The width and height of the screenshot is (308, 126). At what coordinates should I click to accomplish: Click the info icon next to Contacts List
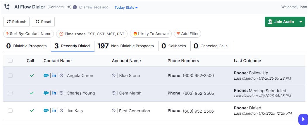pyautogui.click(x=75, y=7)
